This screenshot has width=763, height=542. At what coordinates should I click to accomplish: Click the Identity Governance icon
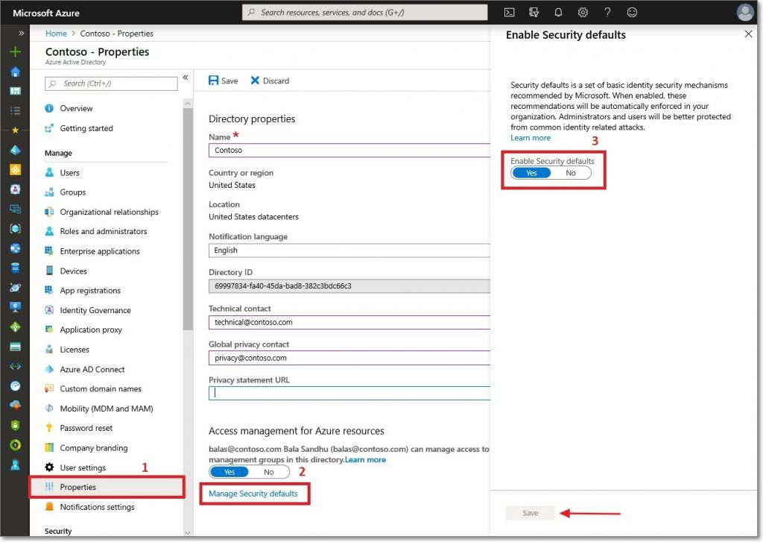point(49,310)
